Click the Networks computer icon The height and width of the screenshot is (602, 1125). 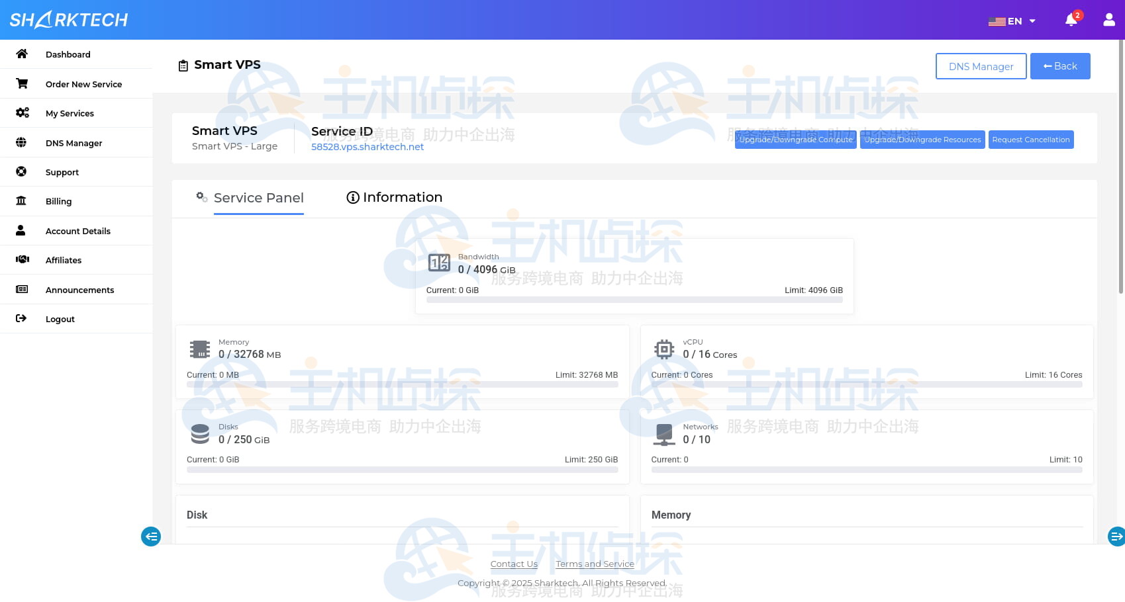click(x=664, y=435)
